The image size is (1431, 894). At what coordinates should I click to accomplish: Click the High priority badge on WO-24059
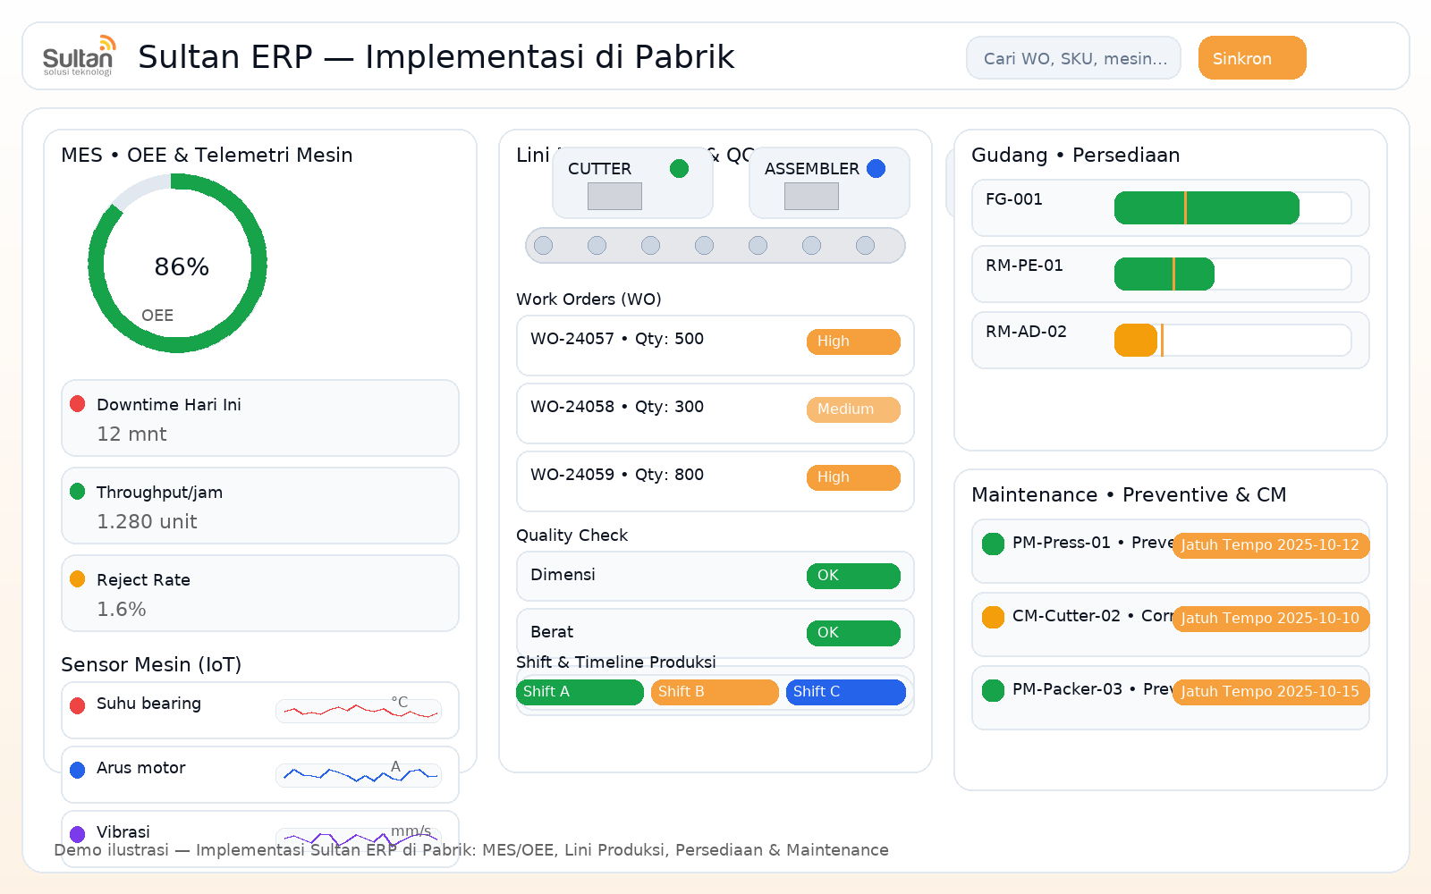tap(853, 477)
